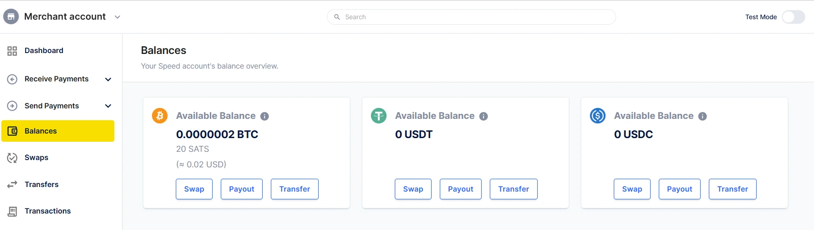Screen dimensions: 814x230
Task: Expand the Receive Payments menu
Action: coord(108,79)
